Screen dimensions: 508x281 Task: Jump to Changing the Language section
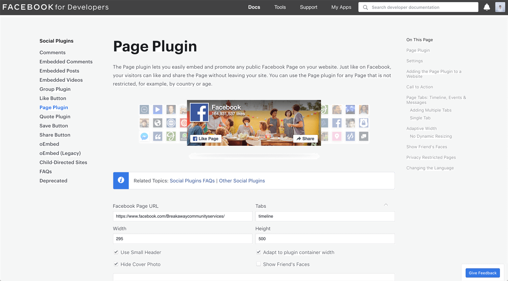point(430,168)
